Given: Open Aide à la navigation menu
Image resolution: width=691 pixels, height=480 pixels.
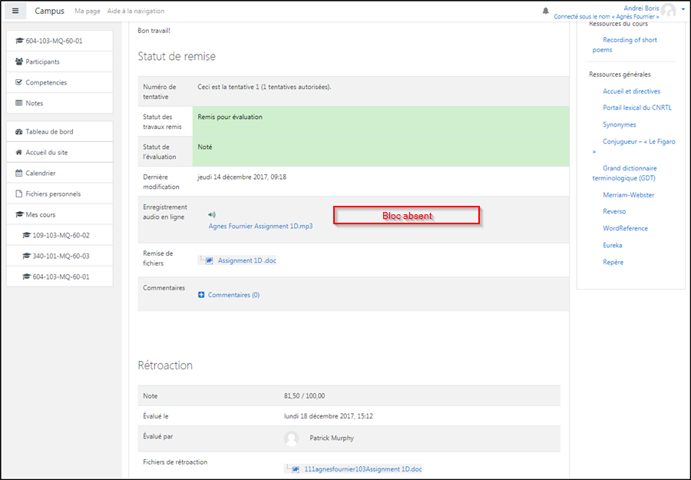Looking at the screenshot, I should pos(135,12).
